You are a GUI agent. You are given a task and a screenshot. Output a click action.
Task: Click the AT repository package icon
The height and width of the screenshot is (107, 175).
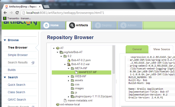(x=58, y=48)
